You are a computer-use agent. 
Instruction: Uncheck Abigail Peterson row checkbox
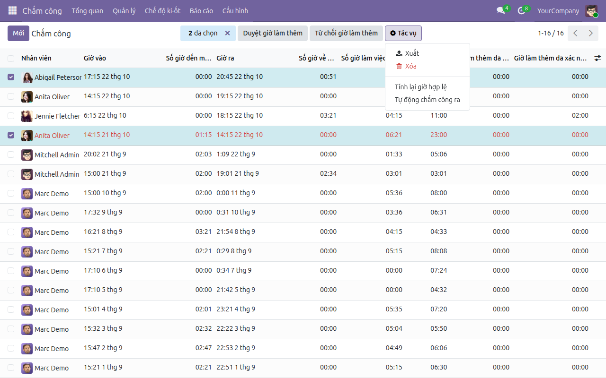click(11, 77)
